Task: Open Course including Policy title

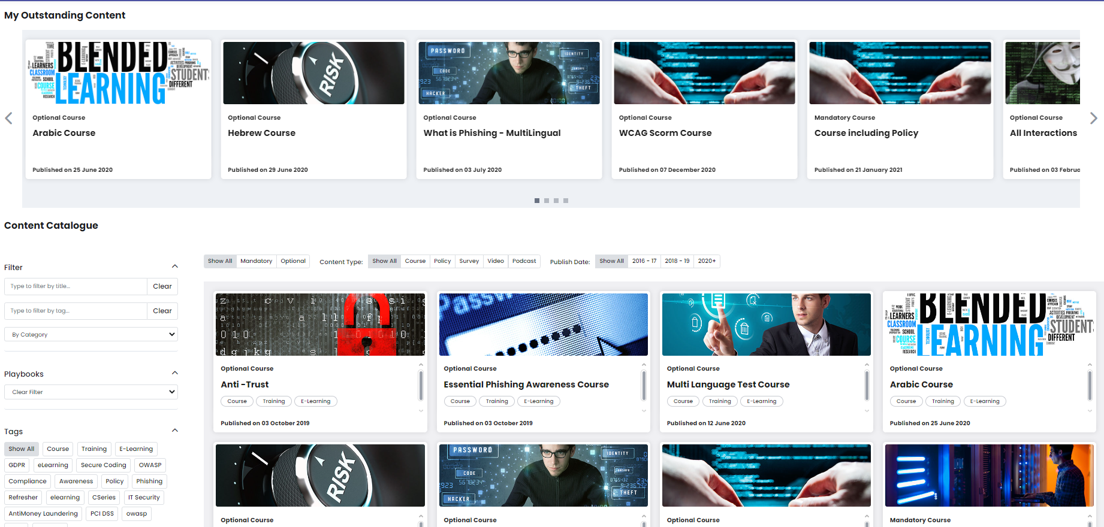Action: 866,133
